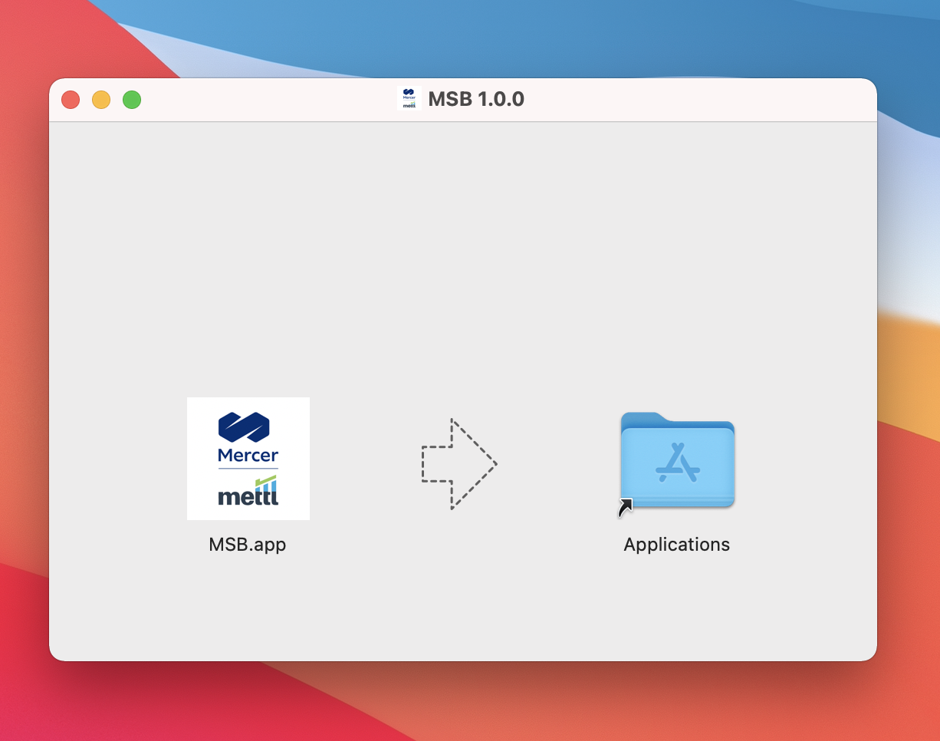
Task: Select the MSB.app application icon
Action: 248,458
